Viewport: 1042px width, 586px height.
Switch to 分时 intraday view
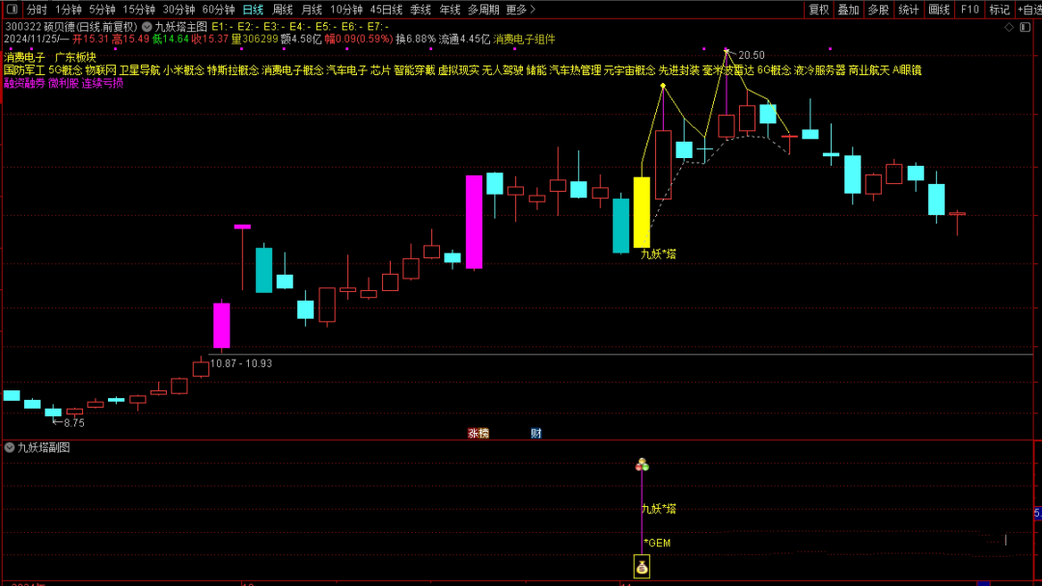[x=37, y=10]
